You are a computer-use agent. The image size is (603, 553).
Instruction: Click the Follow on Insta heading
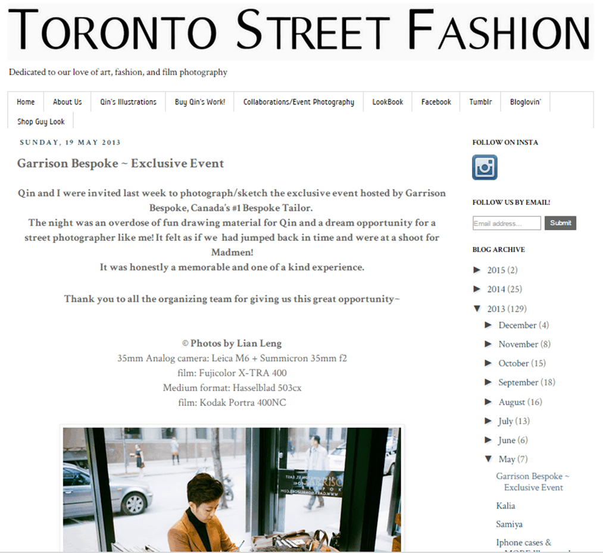(x=505, y=142)
